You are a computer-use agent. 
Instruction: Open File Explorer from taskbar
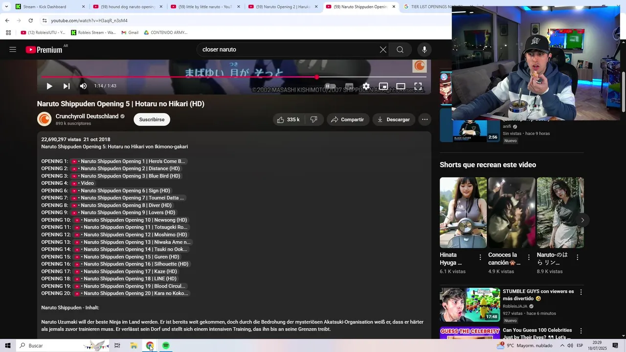pos(134,346)
